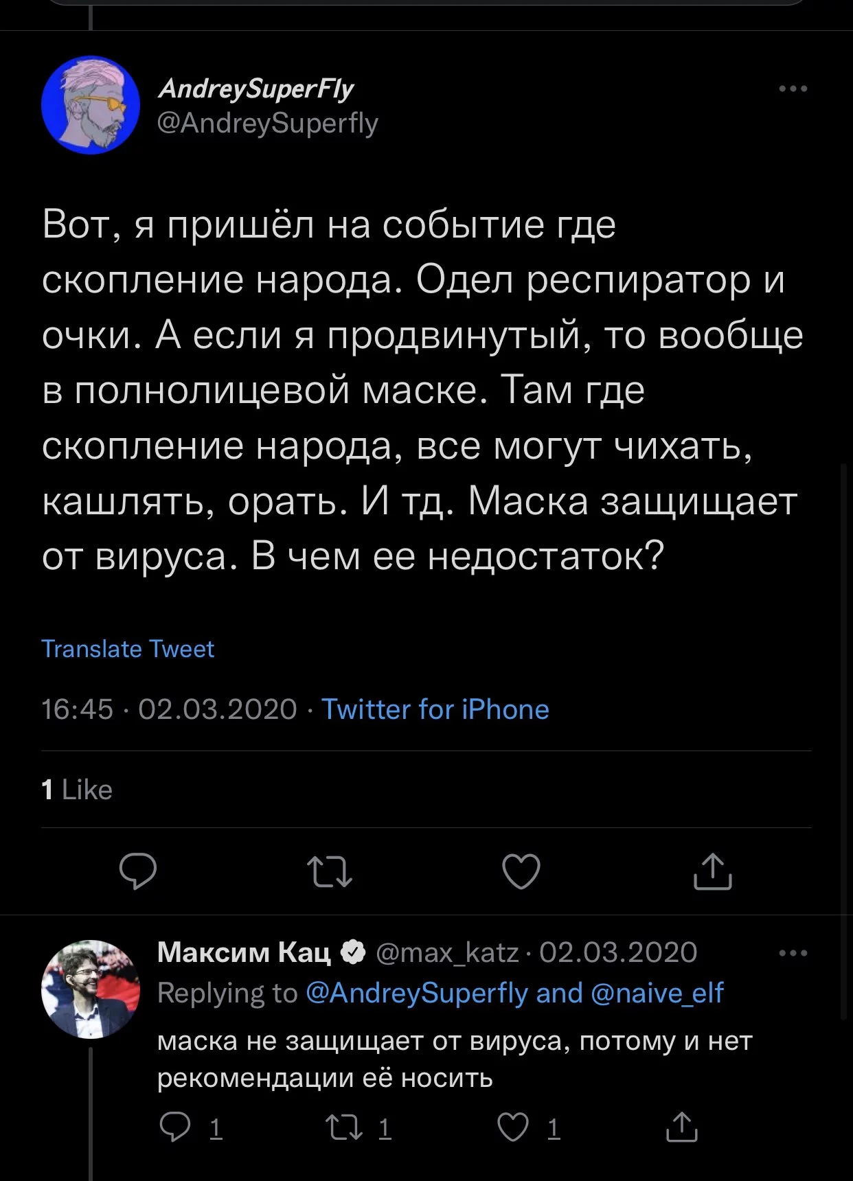Click the verified badge next to Максим Кац
This screenshot has width=853, height=1181.
click(x=353, y=952)
